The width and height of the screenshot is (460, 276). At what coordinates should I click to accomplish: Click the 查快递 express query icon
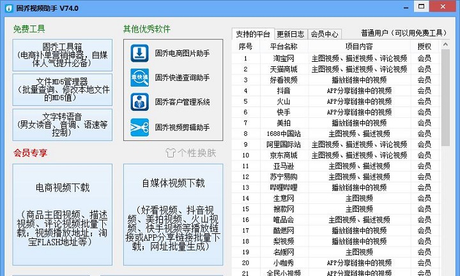click(139, 78)
